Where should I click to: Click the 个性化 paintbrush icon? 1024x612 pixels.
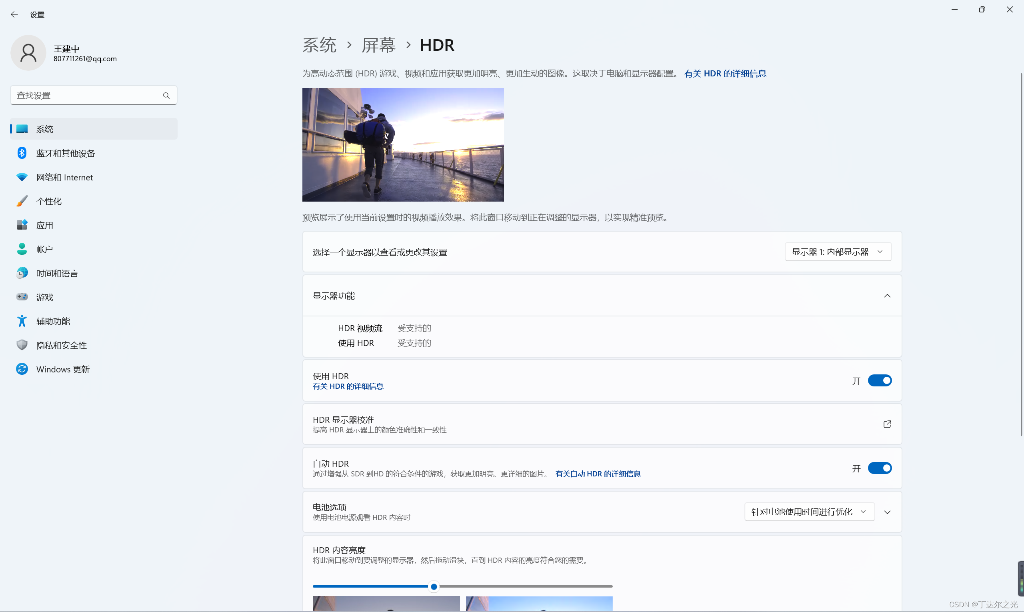pos(22,201)
